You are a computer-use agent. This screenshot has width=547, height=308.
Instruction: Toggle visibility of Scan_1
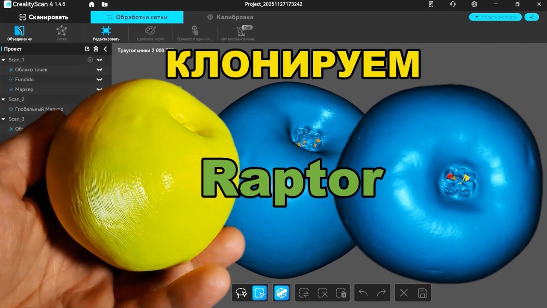tap(100, 60)
